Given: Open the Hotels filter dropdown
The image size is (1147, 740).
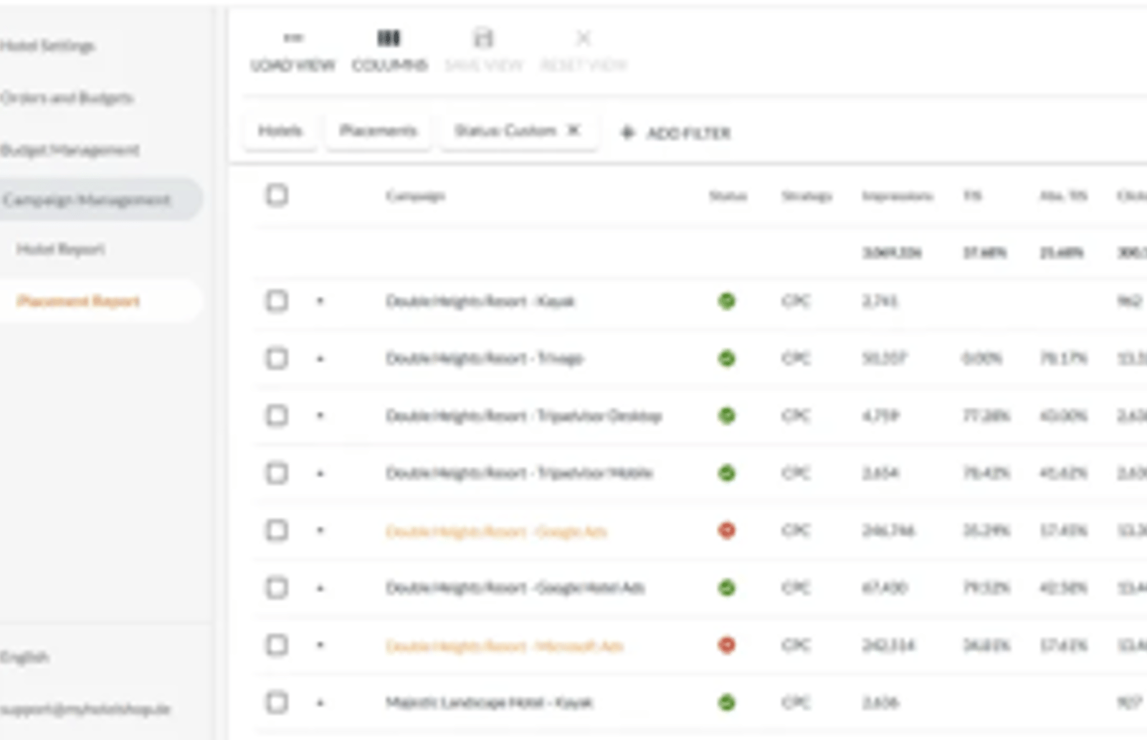Looking at the screenshot, I should (280, 131).
